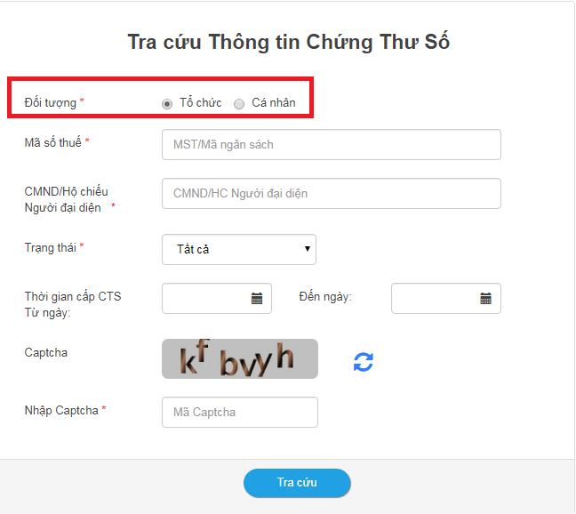Click the captcha image kfbvyh
The height and width of the screenshot is (514, 576).
tap(240, 358)
